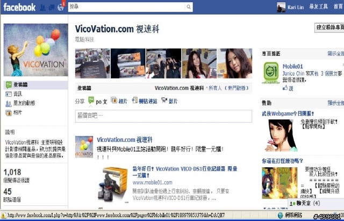This screenshot has width=344, height=221.
Task: Switch wall view to 熱門動態
Action: coord(236,88)
